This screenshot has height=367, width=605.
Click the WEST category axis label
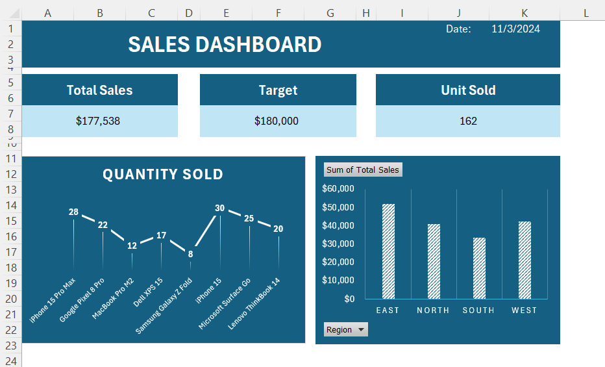click(525, 310)
